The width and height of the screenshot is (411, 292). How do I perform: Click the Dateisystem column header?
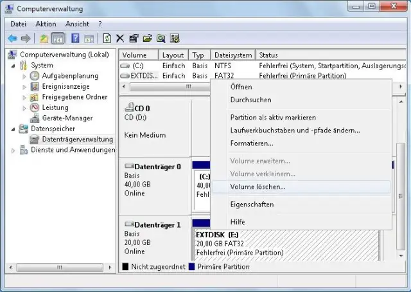232,55
